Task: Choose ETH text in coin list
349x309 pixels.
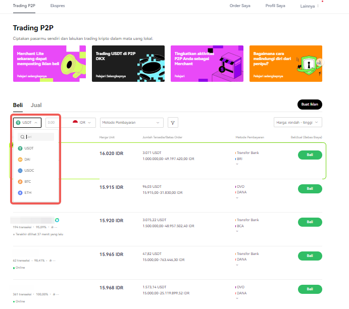Action: (x=28, y=193)
